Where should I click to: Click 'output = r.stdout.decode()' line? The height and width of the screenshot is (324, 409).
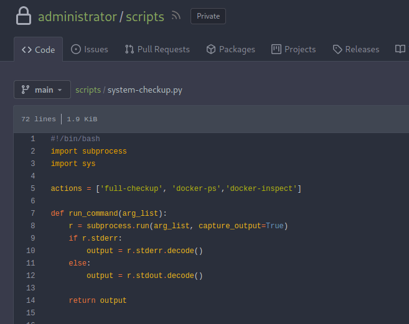tap(144, 275)
